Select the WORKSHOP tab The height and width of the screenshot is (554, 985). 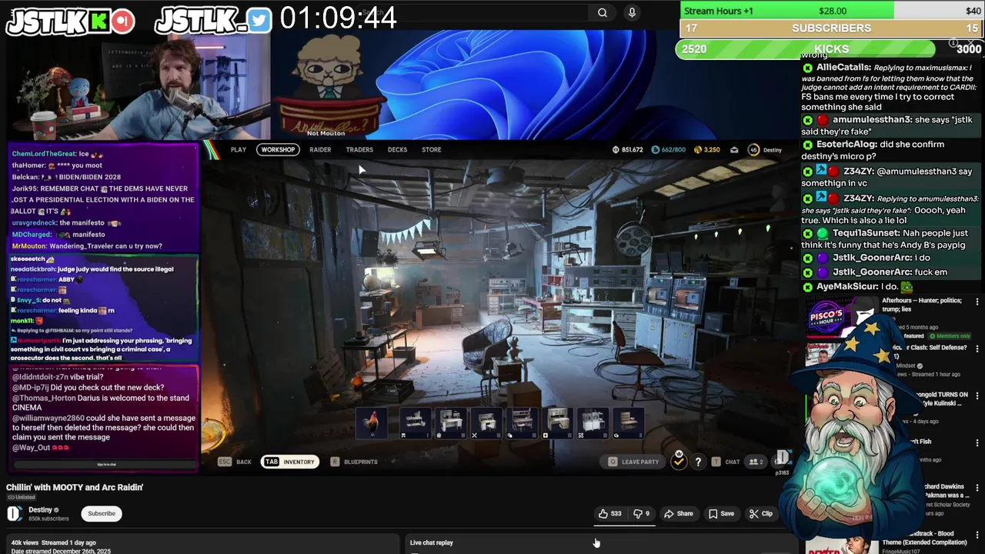(278, 149)
